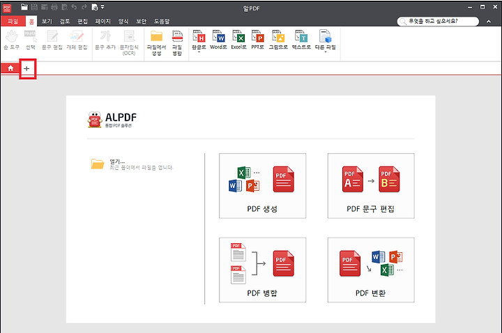
Task: Click 파일에서 생성 folder icon
Action: coord(157,43)
